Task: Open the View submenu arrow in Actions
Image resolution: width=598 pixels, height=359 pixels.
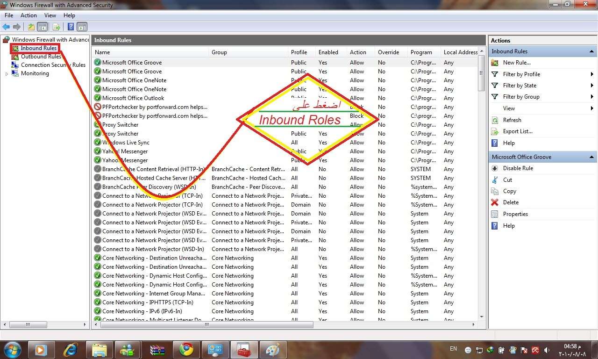Action: pyautogui.click(x=592, y=108)
